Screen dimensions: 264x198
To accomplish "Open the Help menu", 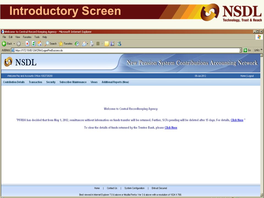I will click(45, 37).
